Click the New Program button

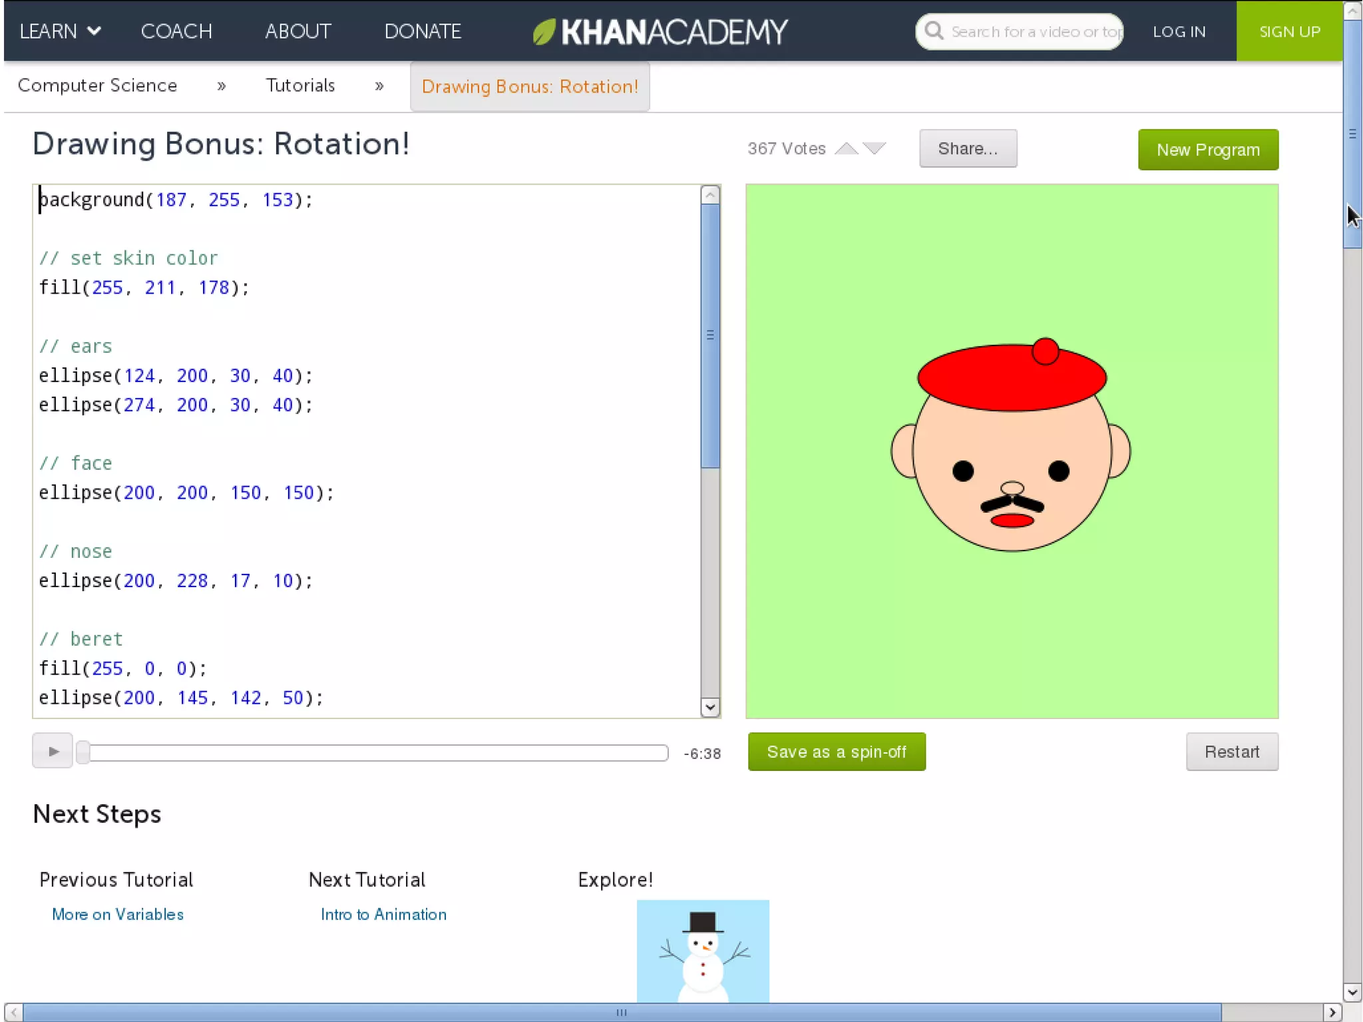(x=1207, y=150)
